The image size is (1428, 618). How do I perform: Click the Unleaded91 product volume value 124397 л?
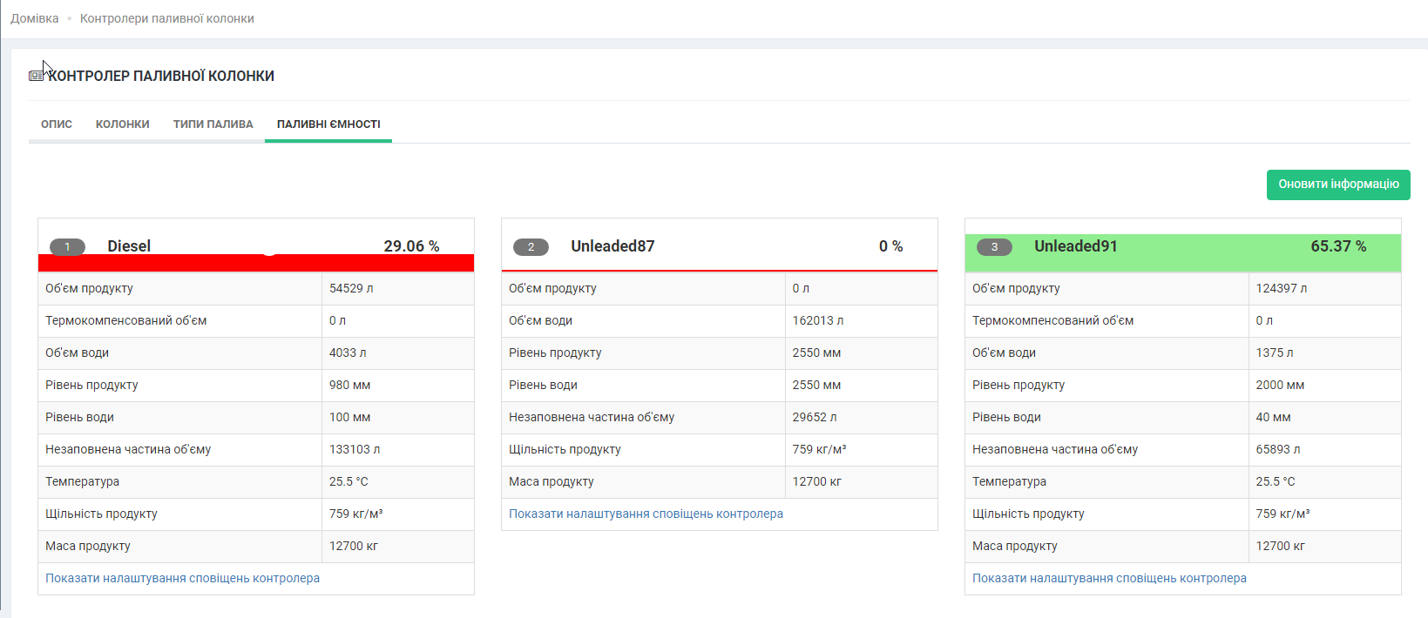click(x=1281, y=288)
